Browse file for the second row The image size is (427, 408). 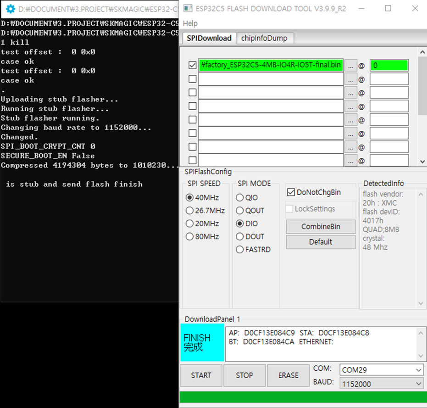click(x=350, y=79)
